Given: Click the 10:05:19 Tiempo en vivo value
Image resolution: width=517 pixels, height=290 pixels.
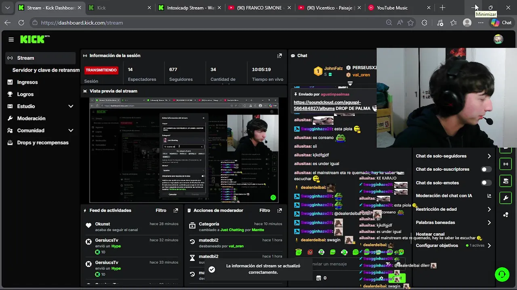Looking at the screenshot, I should (x=261, y=70).
